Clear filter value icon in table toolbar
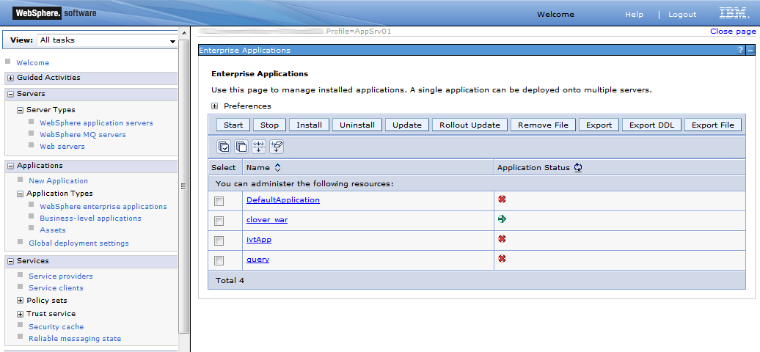This screenshot has width=760, height=352. coord(277,147)
